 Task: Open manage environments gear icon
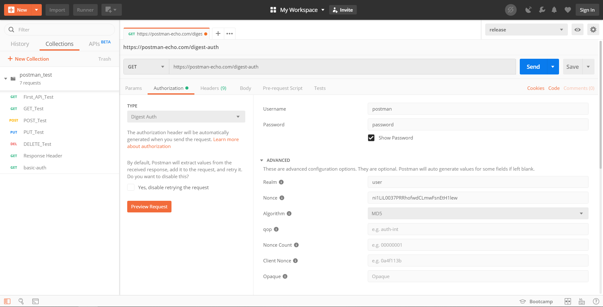tap(593, 30)
